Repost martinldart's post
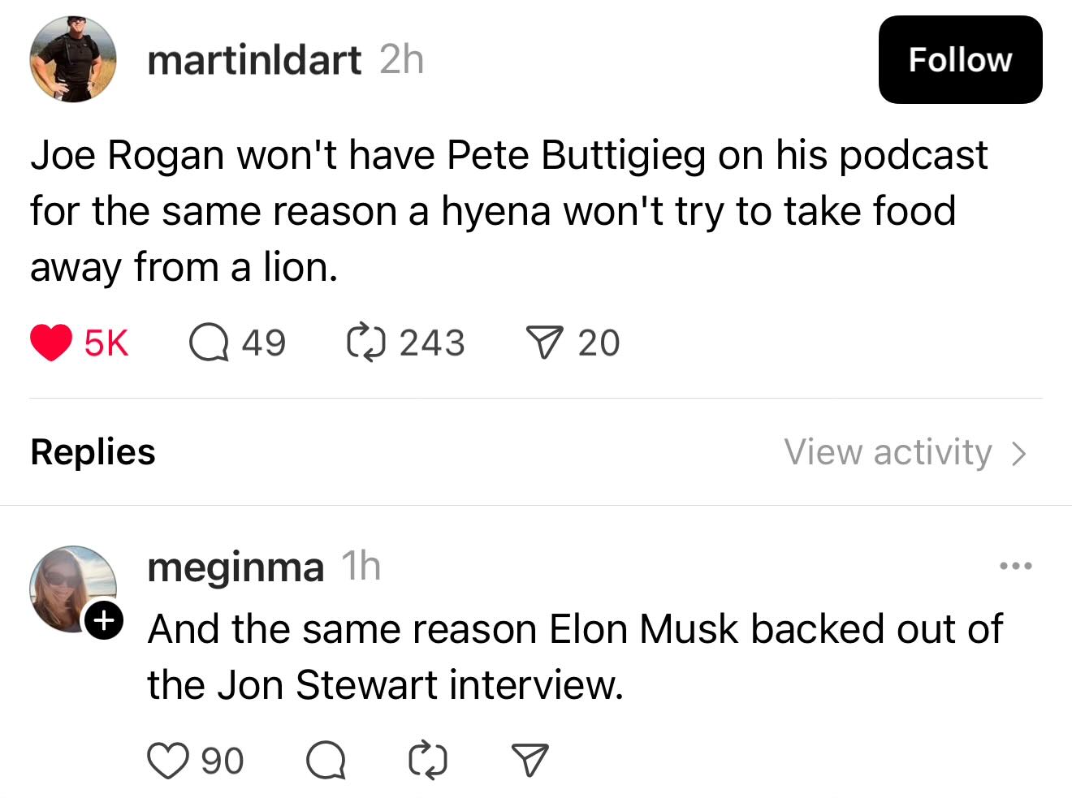The width and height of the screenshot is (1072, 798). coord(365,343)
